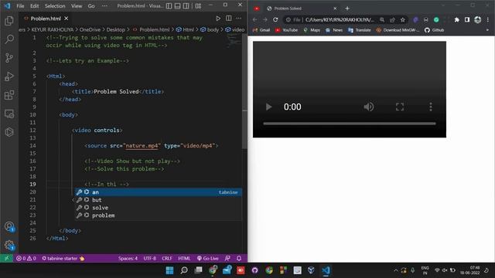Open the File menu in VS Code
The image size is (495, 278).
pyautogui.click(x=20, y=6)
